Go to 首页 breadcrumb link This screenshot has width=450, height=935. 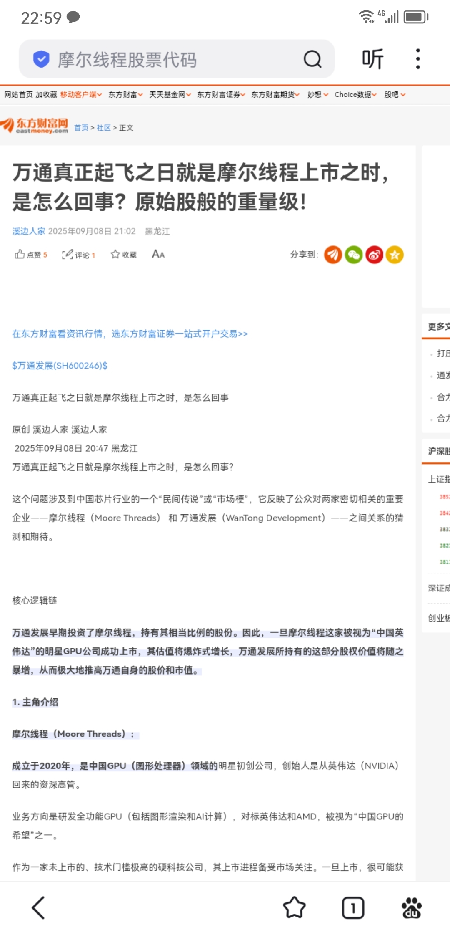[x=81, y=128]
